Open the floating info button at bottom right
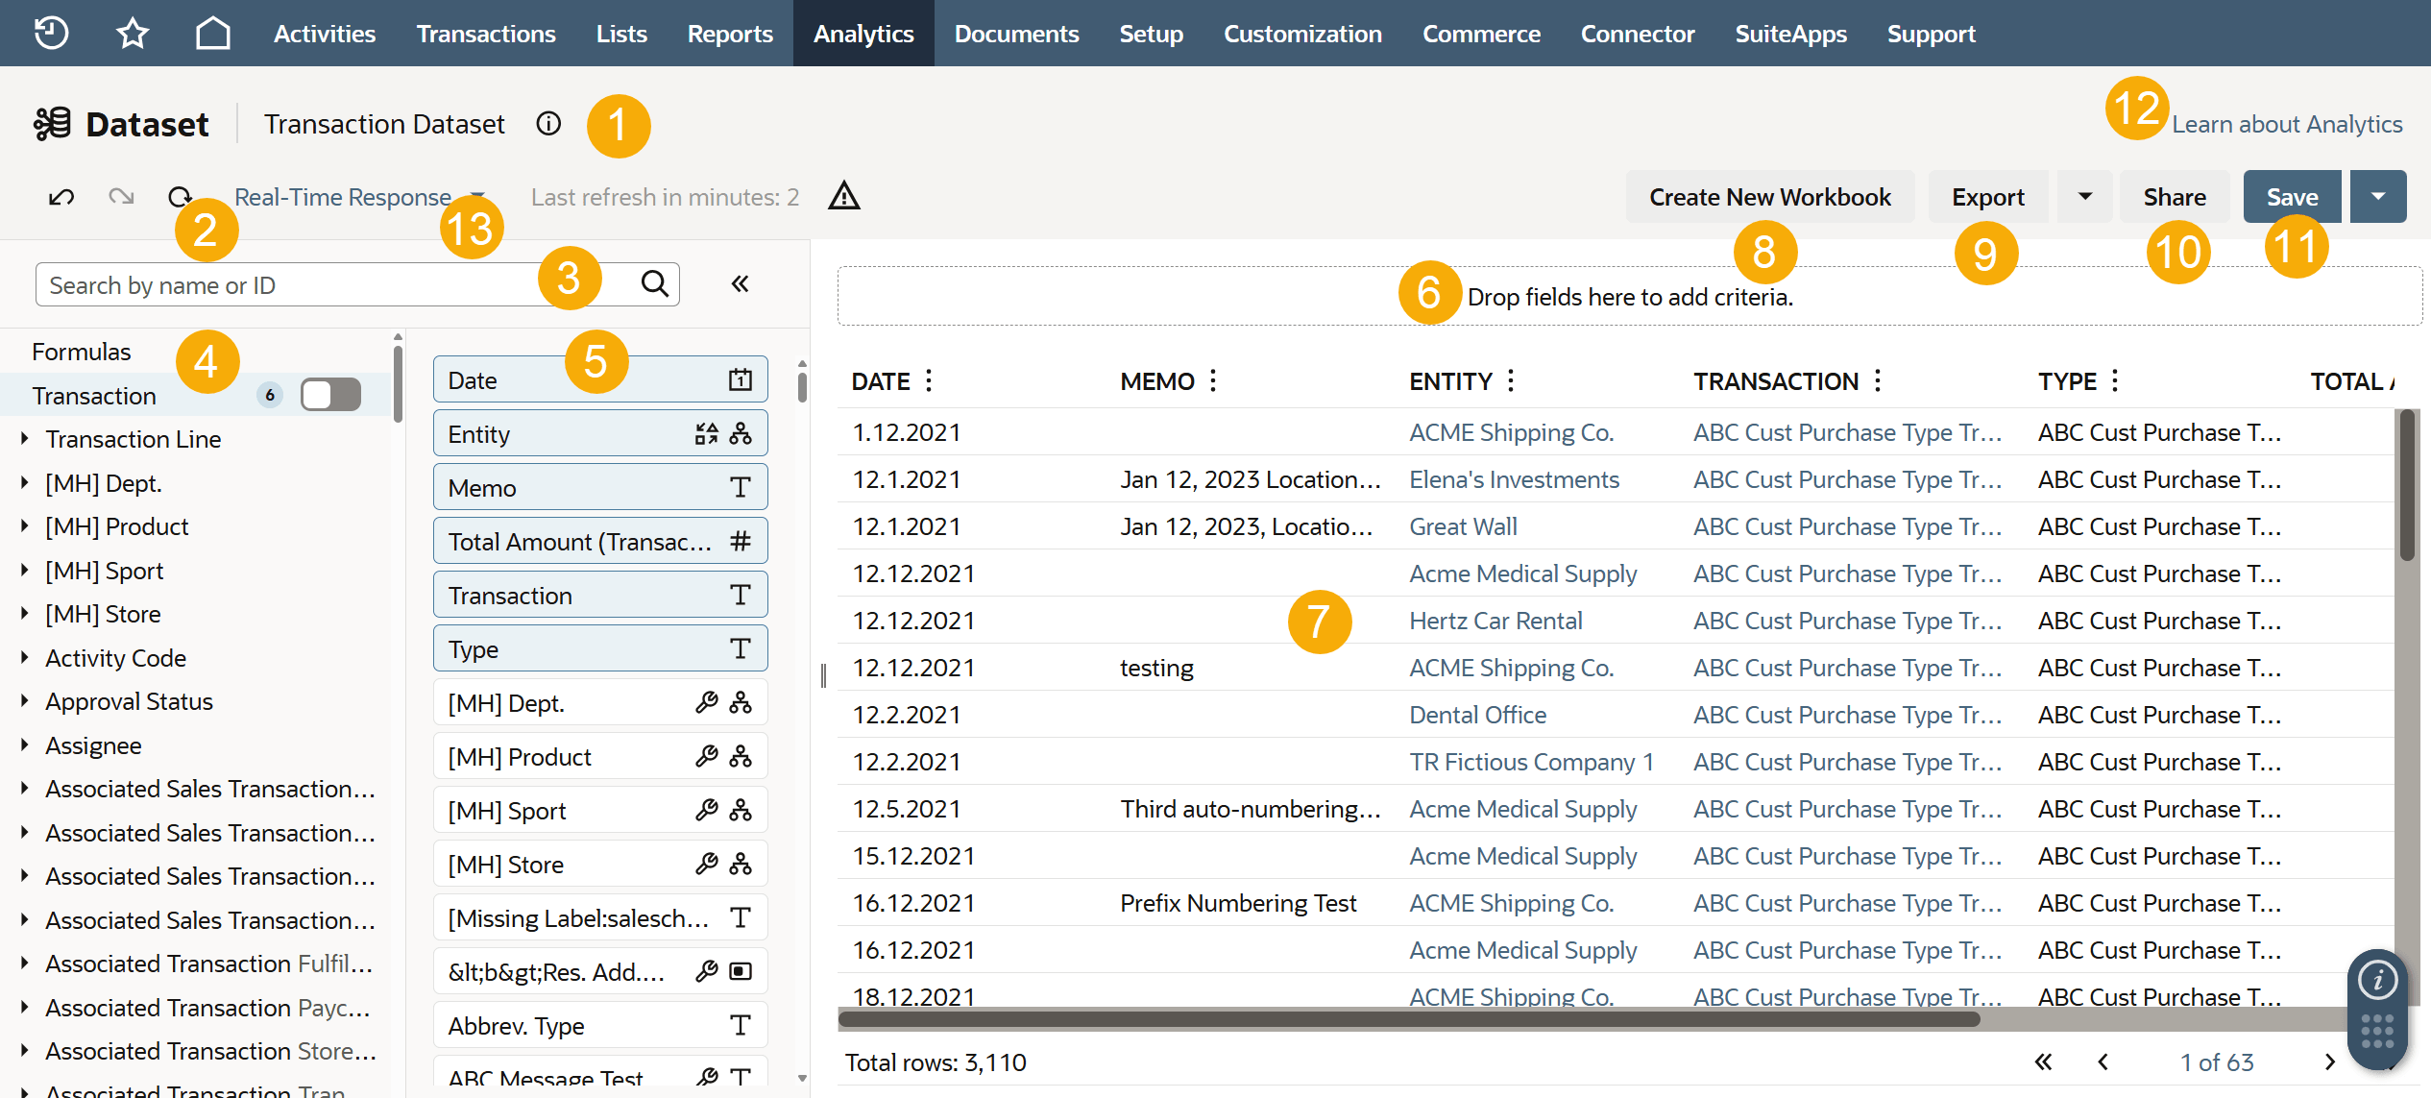This screenshot has width=2431, height=1098. pyautogui.click(x=2377, y=980)
